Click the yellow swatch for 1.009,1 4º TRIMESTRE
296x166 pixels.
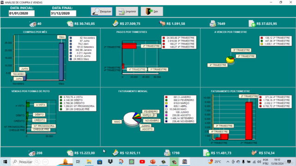point(262,44)
